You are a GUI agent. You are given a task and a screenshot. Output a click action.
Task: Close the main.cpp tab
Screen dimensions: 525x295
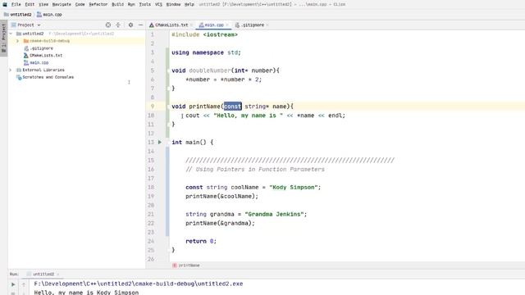[227, 25]
